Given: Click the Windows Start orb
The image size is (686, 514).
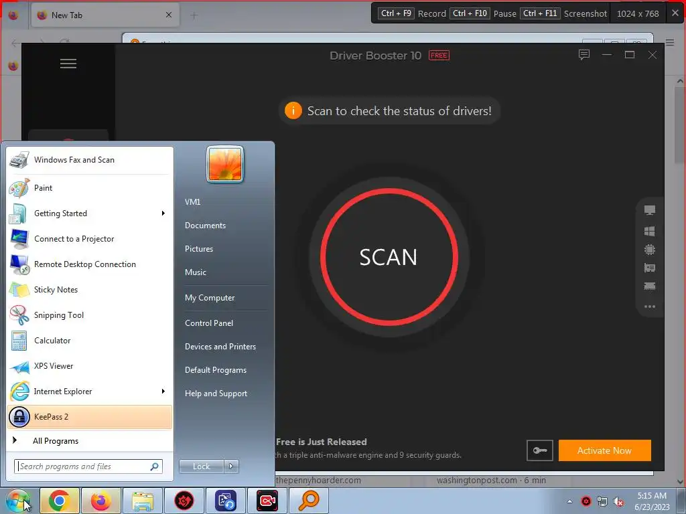Looking at the screenshot, I should 18,501.
